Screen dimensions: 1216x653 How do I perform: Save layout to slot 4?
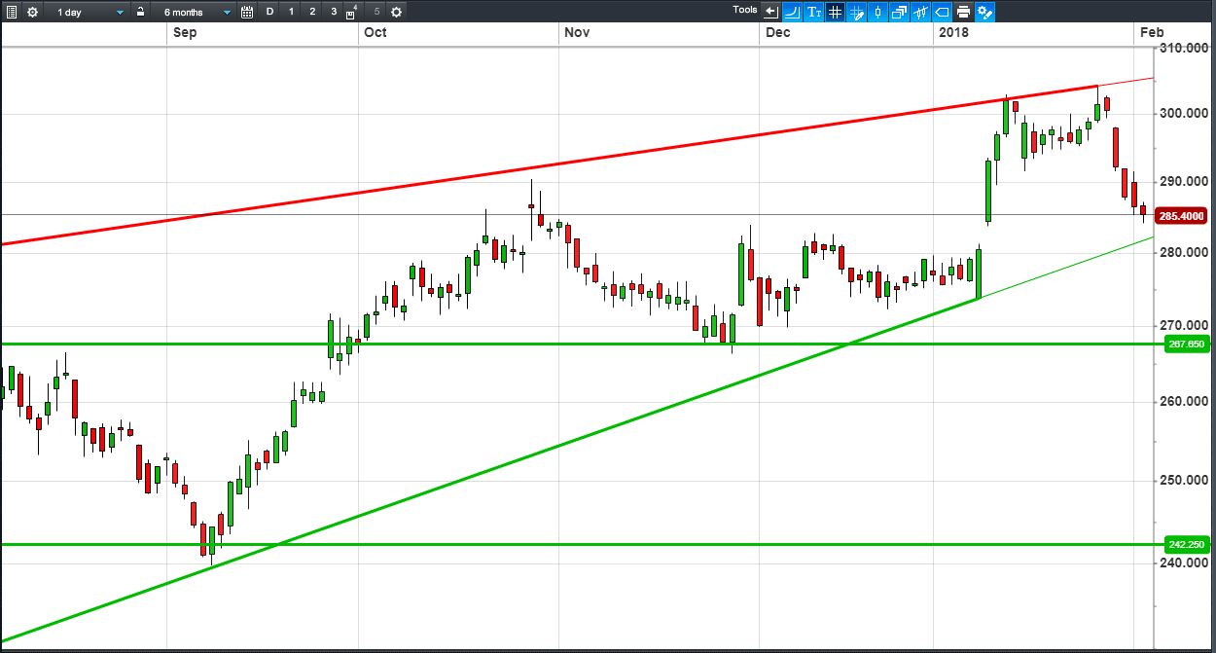point(352,12)
